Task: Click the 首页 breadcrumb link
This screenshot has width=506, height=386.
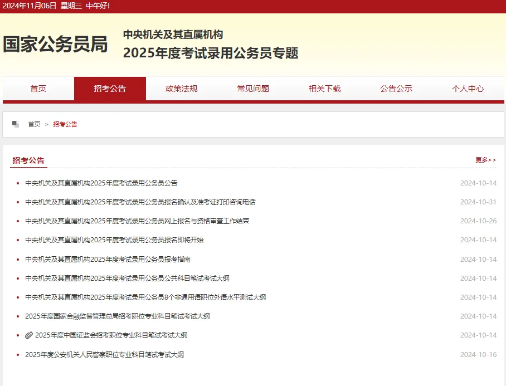Action: click(34, 124)
